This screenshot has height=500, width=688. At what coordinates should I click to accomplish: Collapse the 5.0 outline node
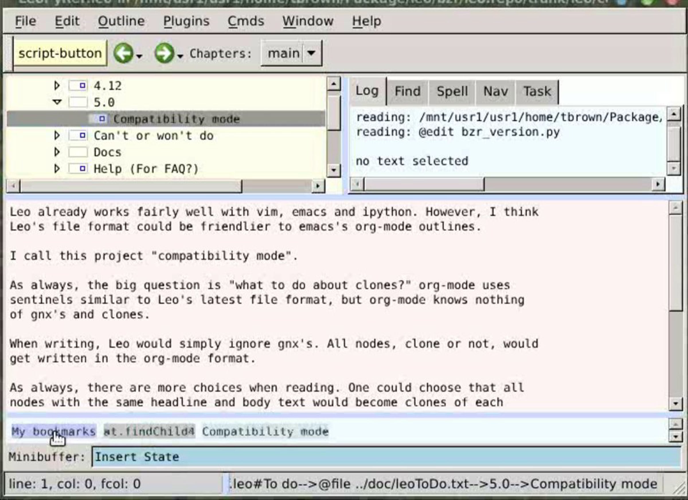pyautogui.click(x=57, y=102)
